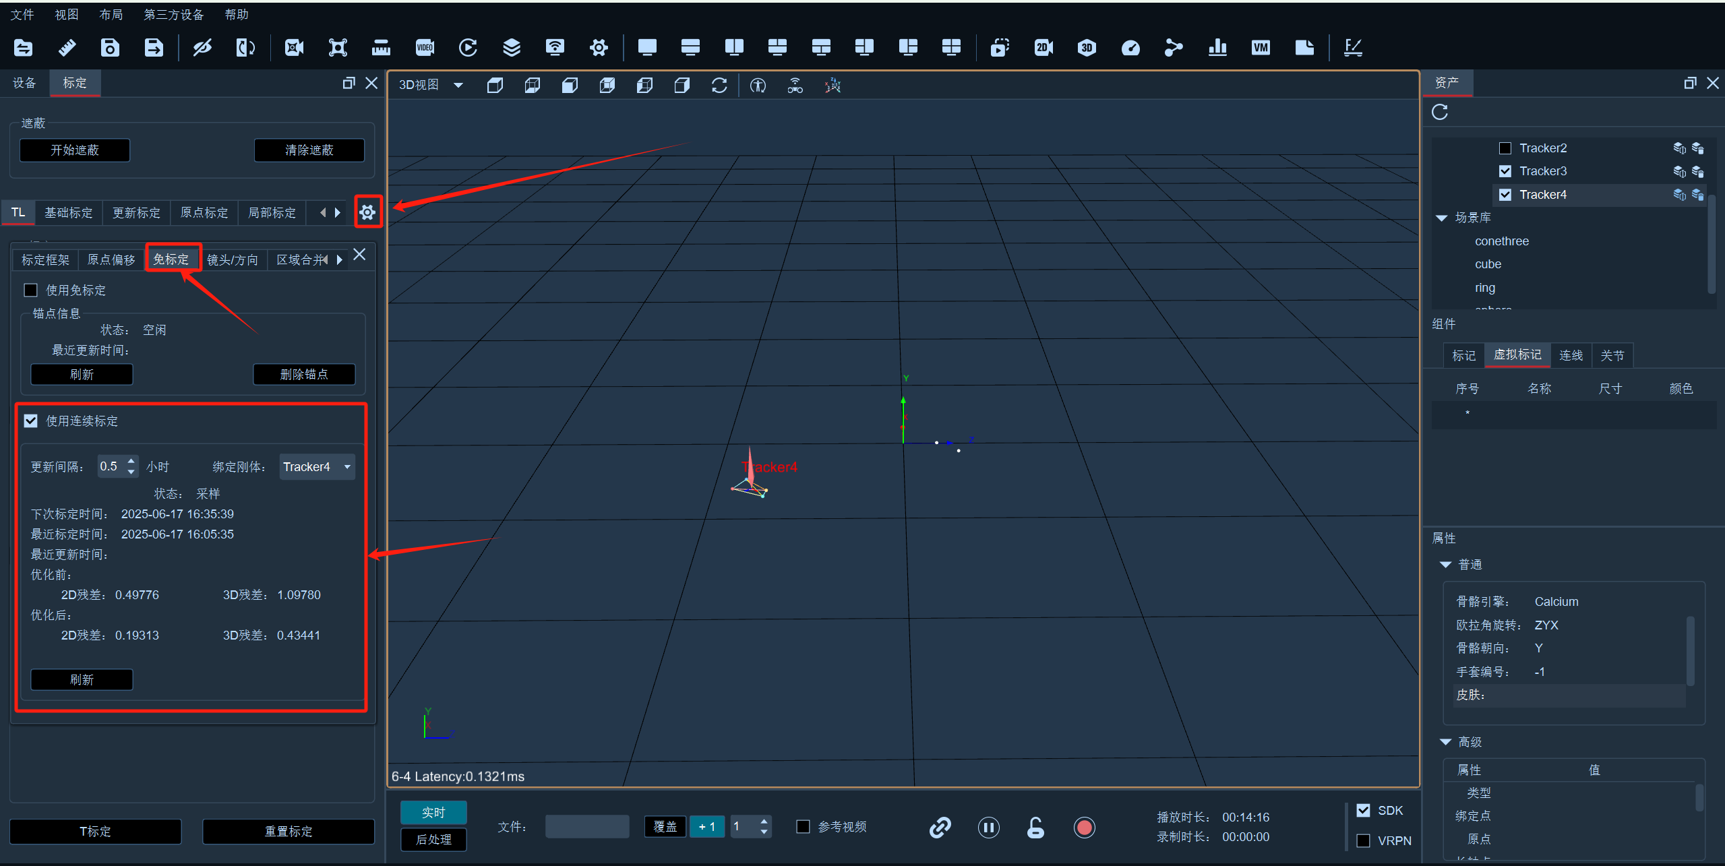Increase 更新间隔 value with up arrow
Image resolution: width=1725 pixels, height=866 pixels.
[131, 462]
